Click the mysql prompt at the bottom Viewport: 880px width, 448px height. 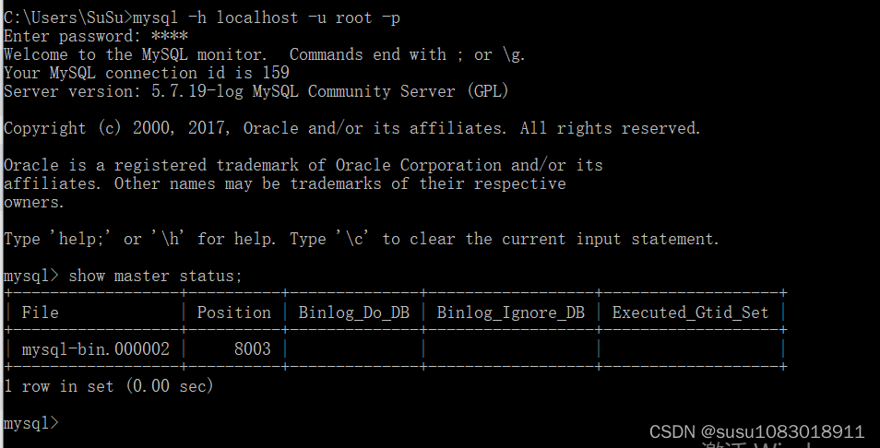click(30, 423)
